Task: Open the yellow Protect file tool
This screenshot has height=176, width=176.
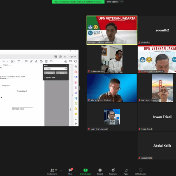Action: [76, 108]
